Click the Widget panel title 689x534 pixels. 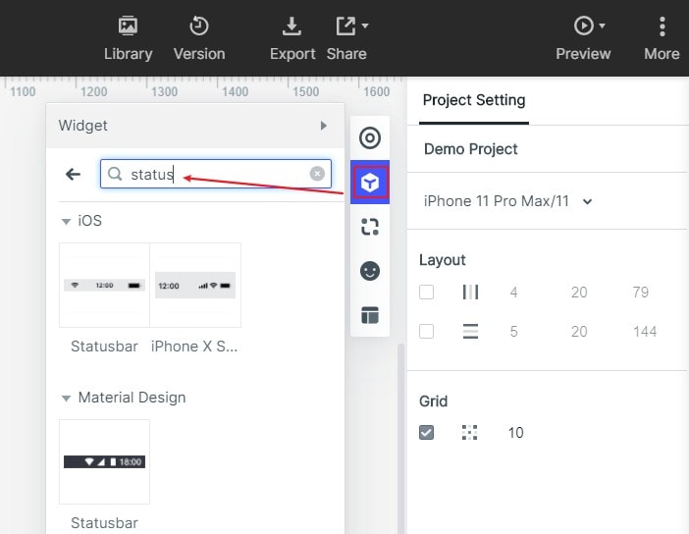click(83, 126)
